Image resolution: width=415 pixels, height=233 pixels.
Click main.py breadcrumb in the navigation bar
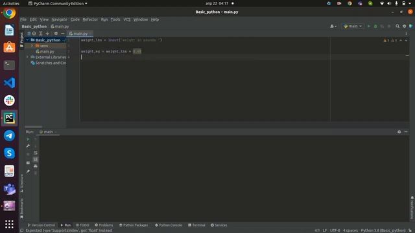[60, 27]
